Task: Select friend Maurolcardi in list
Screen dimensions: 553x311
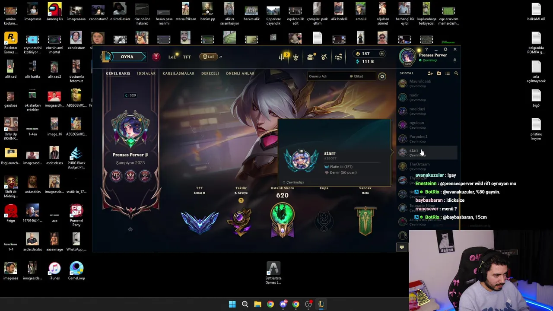Action: pos(427,83)
